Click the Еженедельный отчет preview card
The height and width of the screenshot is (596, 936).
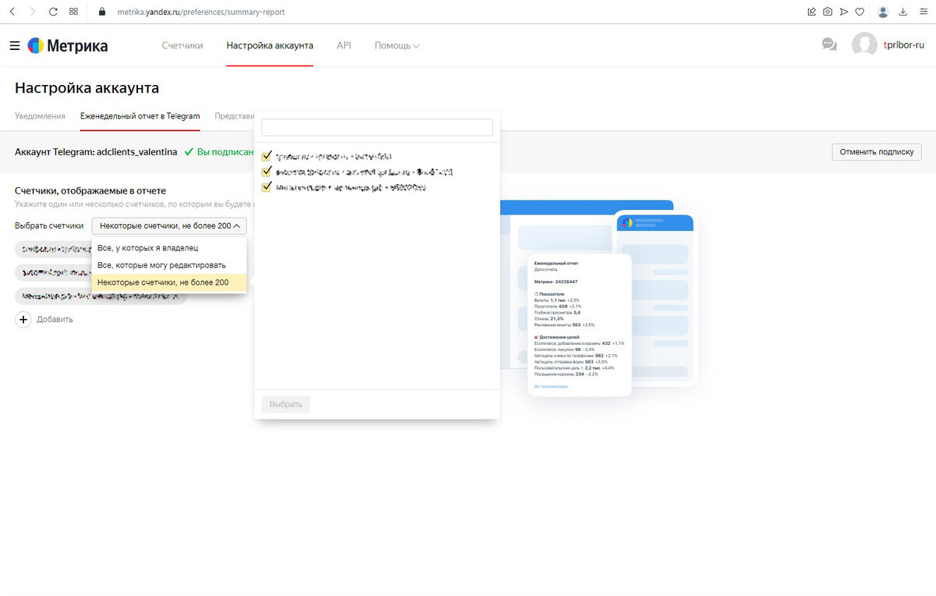580,325
